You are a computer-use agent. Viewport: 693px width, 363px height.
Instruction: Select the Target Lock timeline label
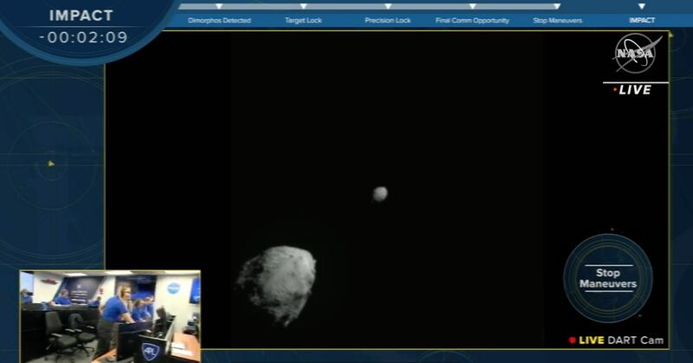tap(303, 21)
